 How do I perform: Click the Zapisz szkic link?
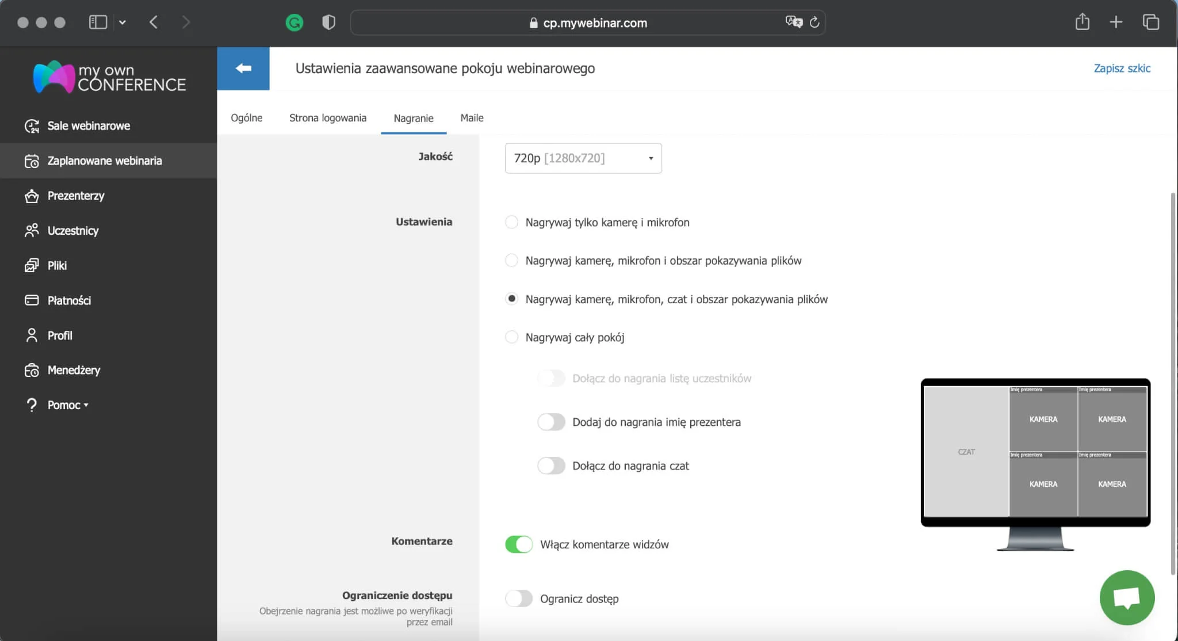[x=1121, y=68]
